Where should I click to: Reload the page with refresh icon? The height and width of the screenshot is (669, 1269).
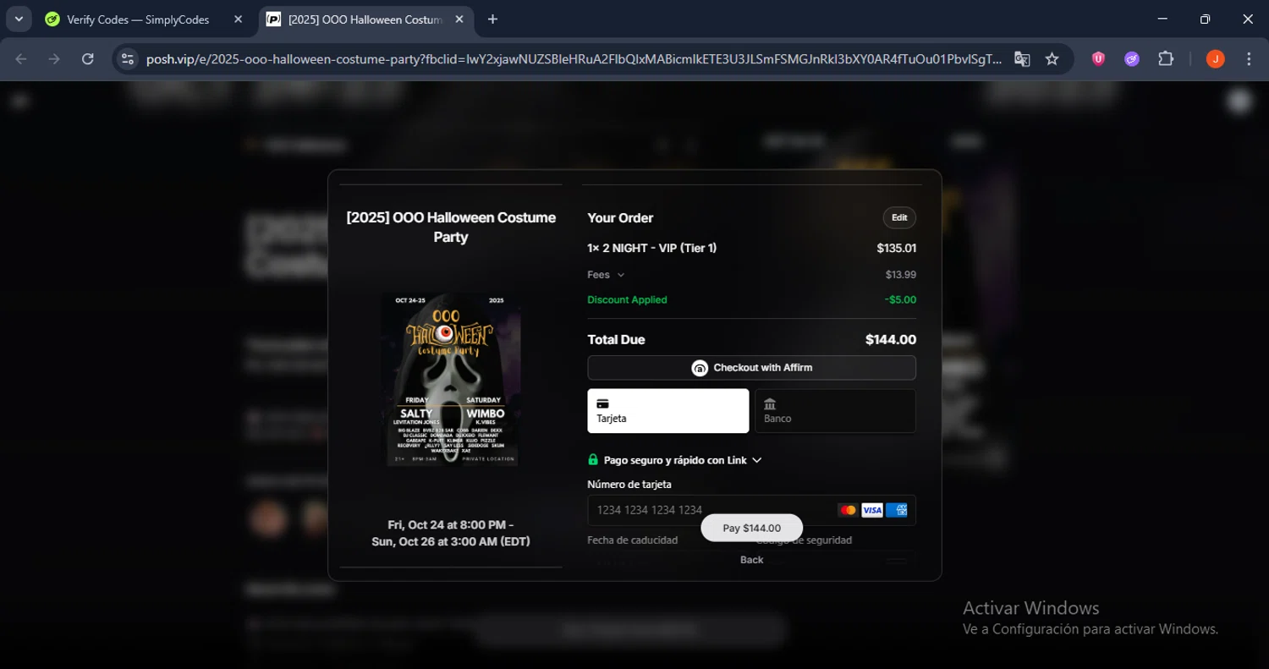[x=88, y=58]
